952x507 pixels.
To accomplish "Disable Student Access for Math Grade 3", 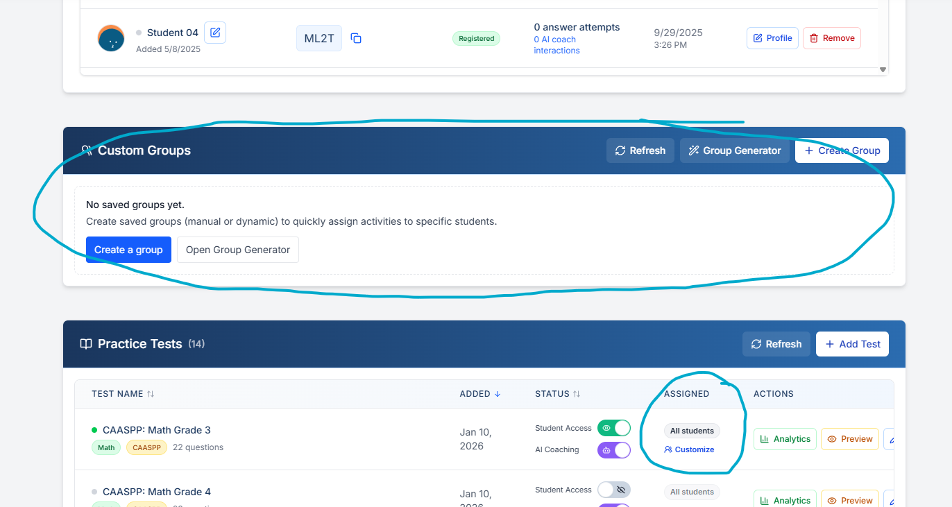I will [x=613, y=428].
